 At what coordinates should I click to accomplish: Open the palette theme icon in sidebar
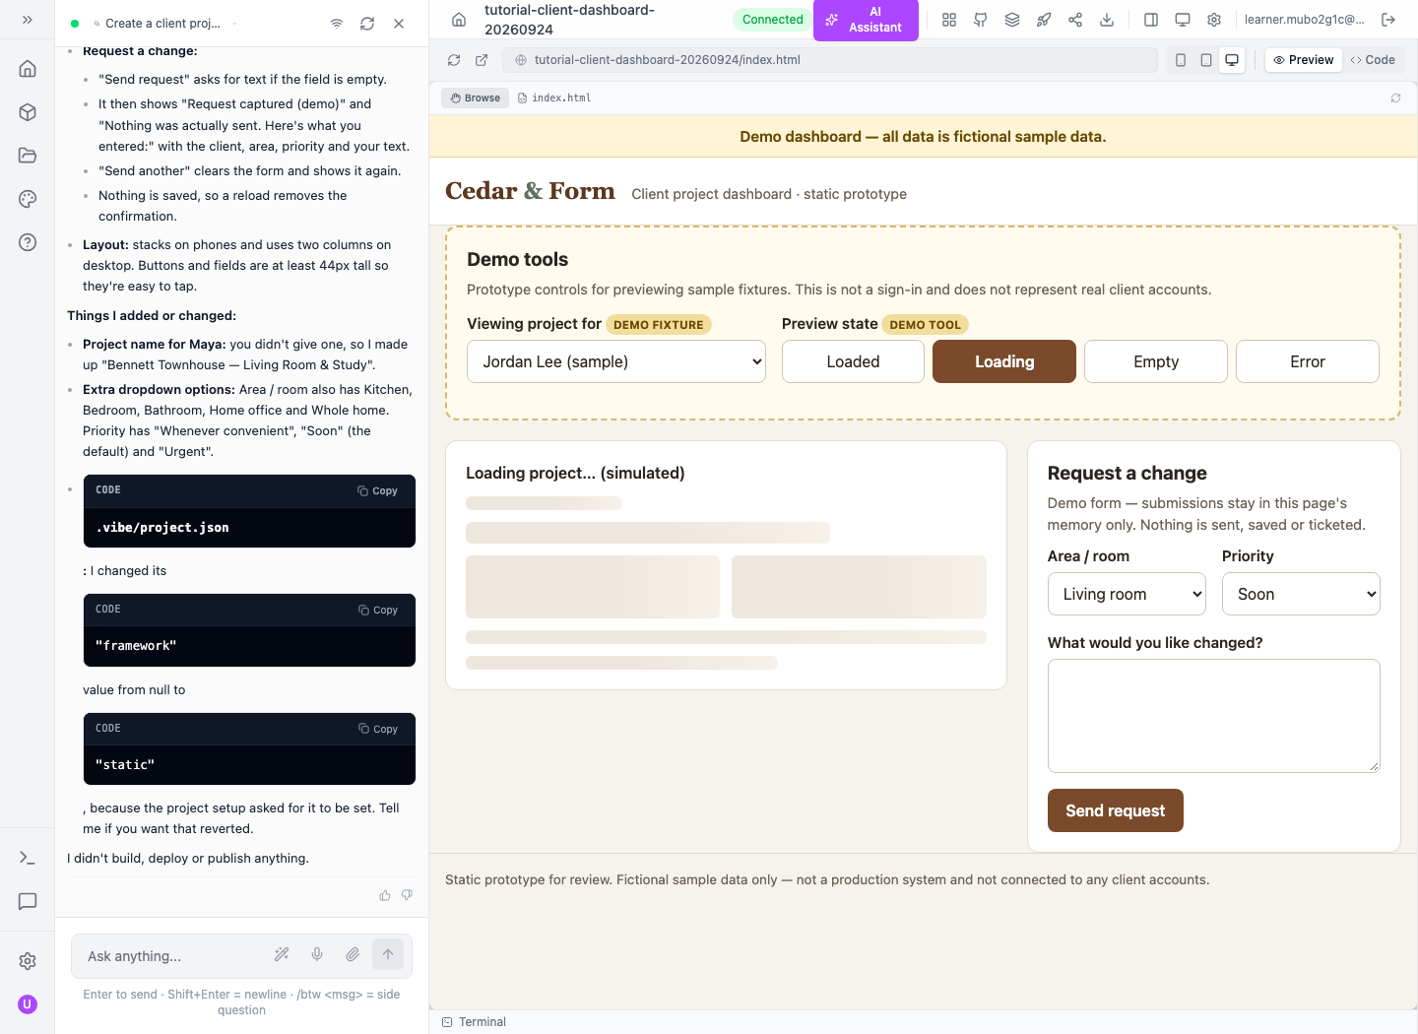[x=28, y=199]
